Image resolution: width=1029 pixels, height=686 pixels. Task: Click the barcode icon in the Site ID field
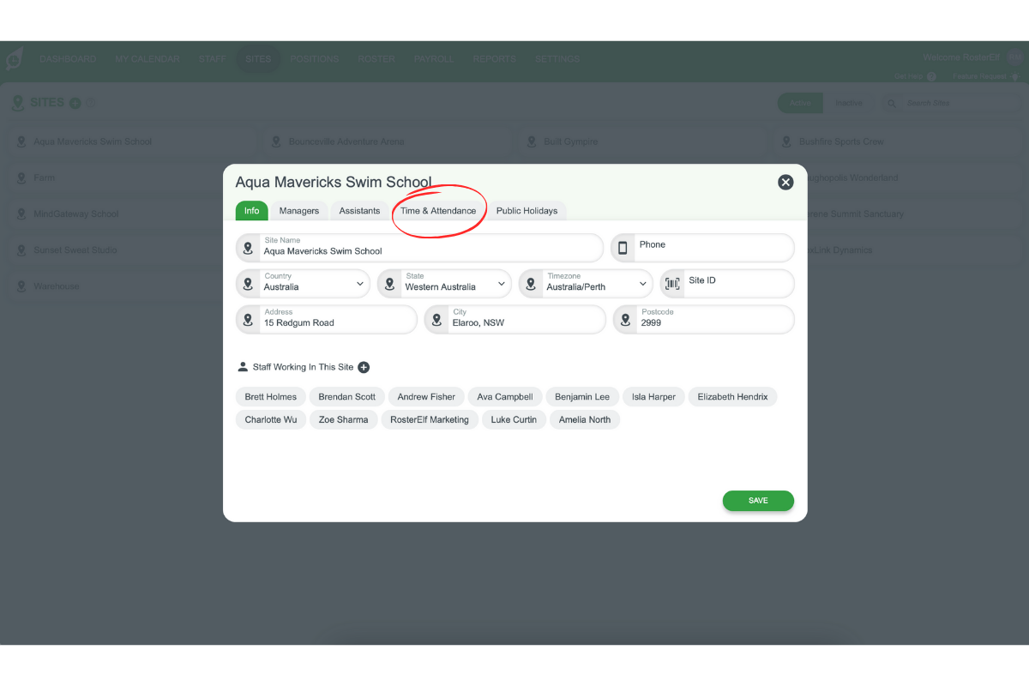pos(671,283)
